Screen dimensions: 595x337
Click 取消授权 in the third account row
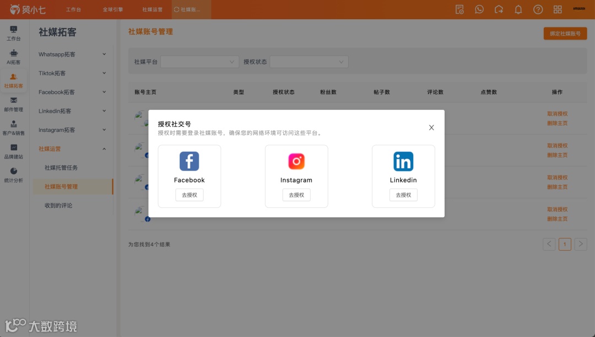point(557,177)
